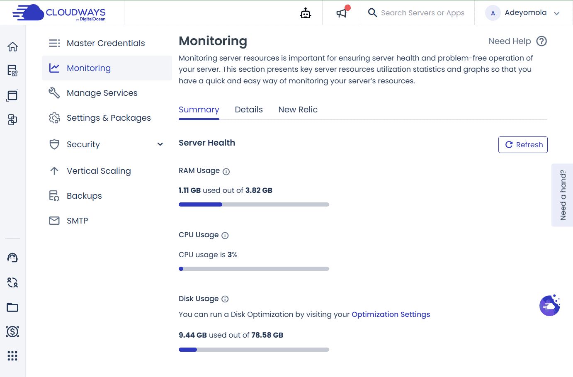Screen dimensions: 573x377
Task: Open the announcements megaphone icon
Action: click(341, 13)
